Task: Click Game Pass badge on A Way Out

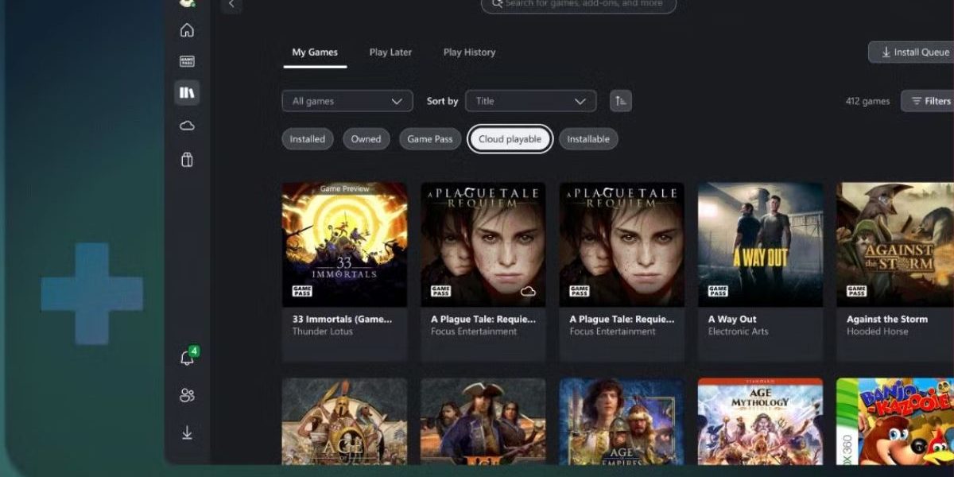Action: (x=719, y=291)
